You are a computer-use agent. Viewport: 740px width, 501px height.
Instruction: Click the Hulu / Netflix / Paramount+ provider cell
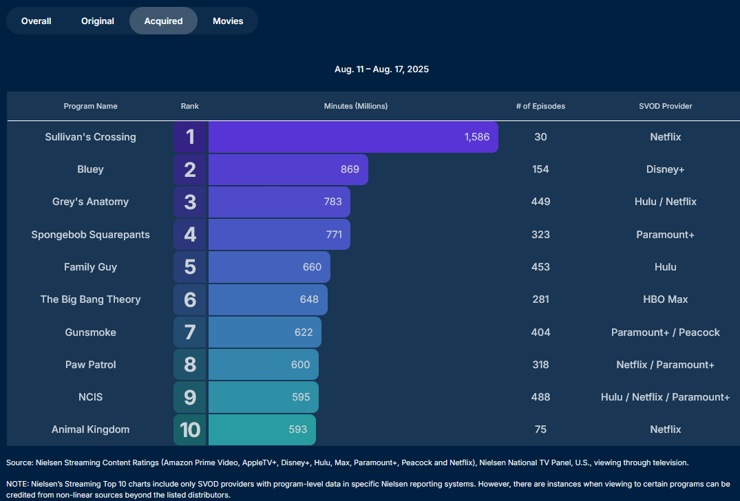(x=666, y=397)
